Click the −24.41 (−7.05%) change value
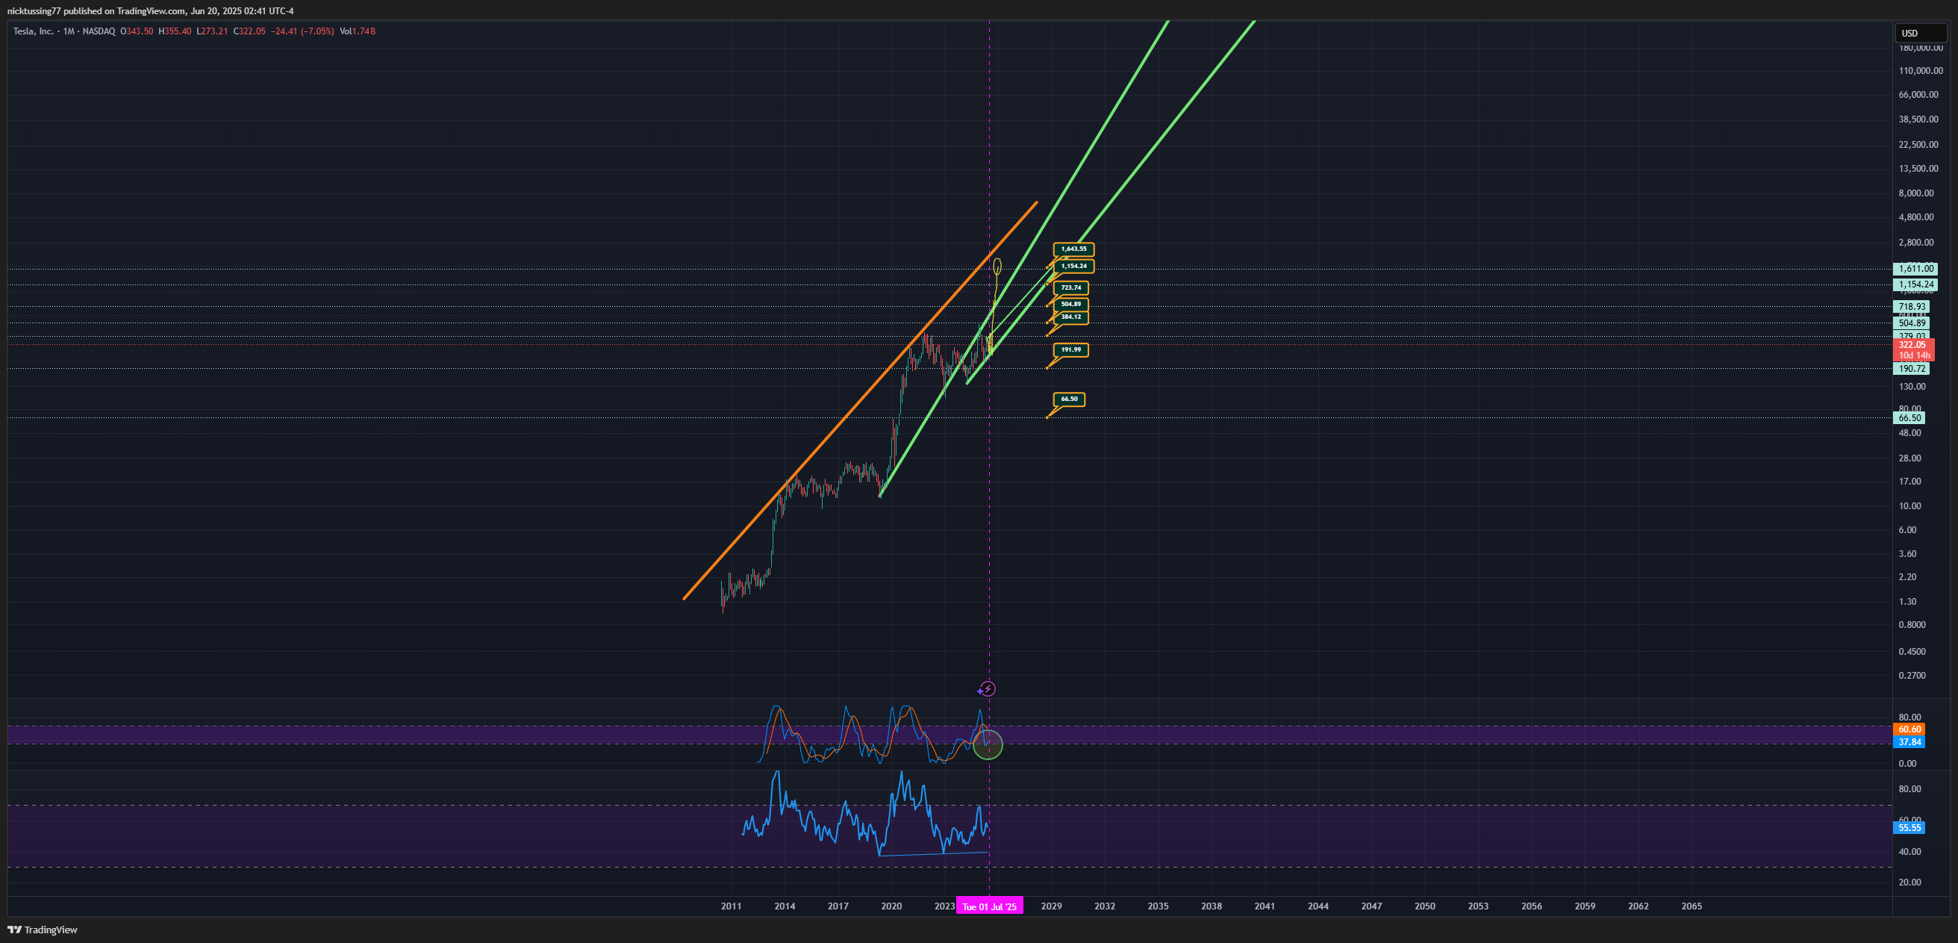This screenshot has height=943, width=1958. (x=302, y=31)
